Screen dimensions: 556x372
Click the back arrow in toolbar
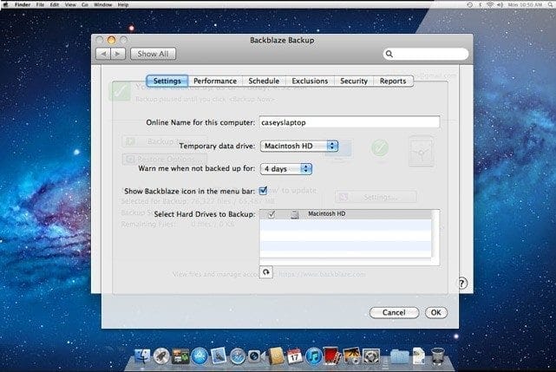pyautogui.click(x=103, y=54)
